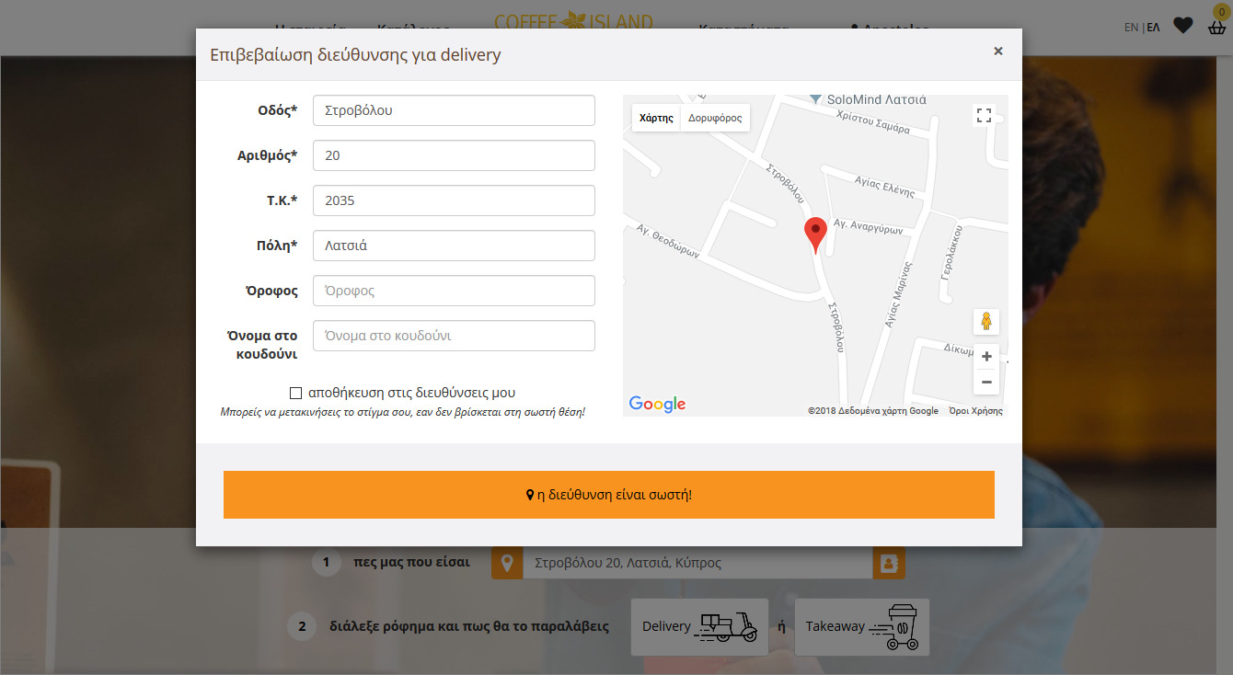This screenshot has width=1233, height=675.
Task: Focus the Όνομα στο κουδούνι field
Action: 454,336
